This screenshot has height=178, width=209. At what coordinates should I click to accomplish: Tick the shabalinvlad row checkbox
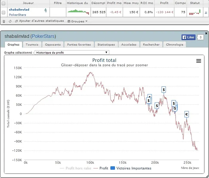click(x=4, y=12)
